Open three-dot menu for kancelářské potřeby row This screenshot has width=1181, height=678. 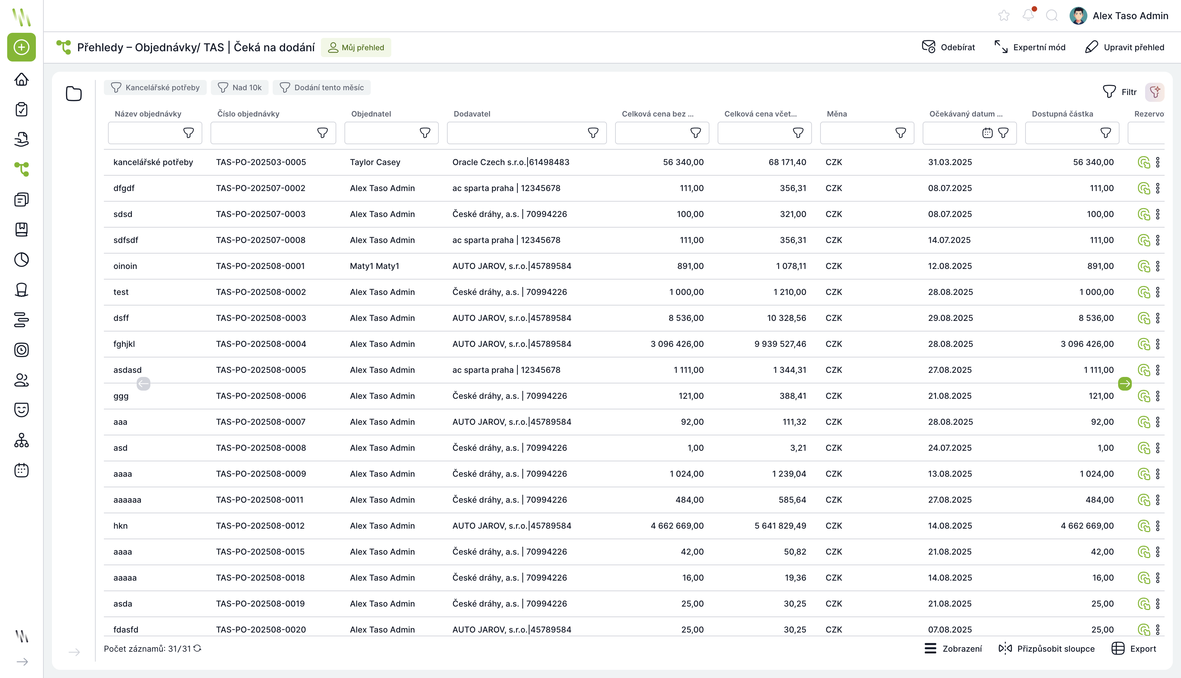1158,162
